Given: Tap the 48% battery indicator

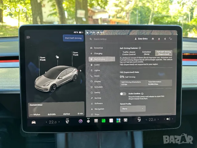Looking at the screenshot, I should pos(78,32).
